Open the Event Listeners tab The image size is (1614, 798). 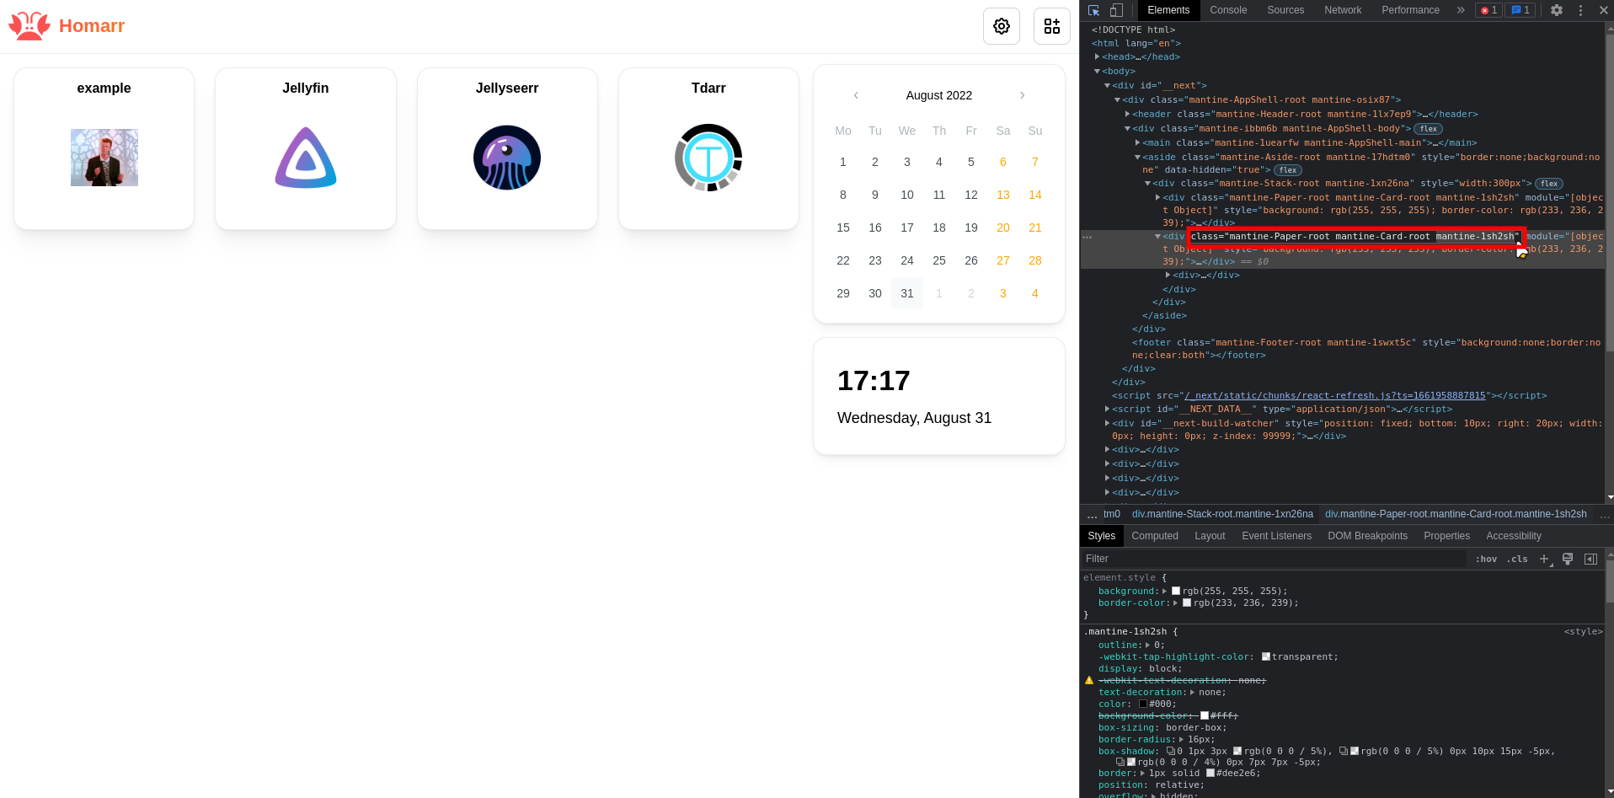click(1276, 536)
